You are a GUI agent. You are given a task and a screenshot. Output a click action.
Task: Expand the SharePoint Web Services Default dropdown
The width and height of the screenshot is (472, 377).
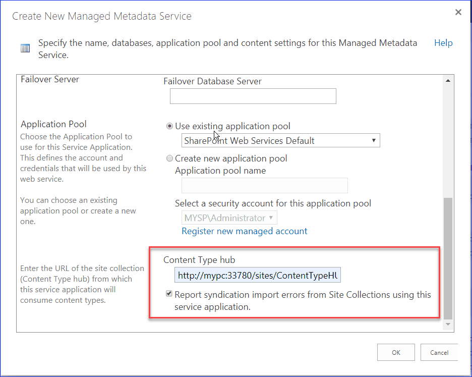click(x=280, y=140)
